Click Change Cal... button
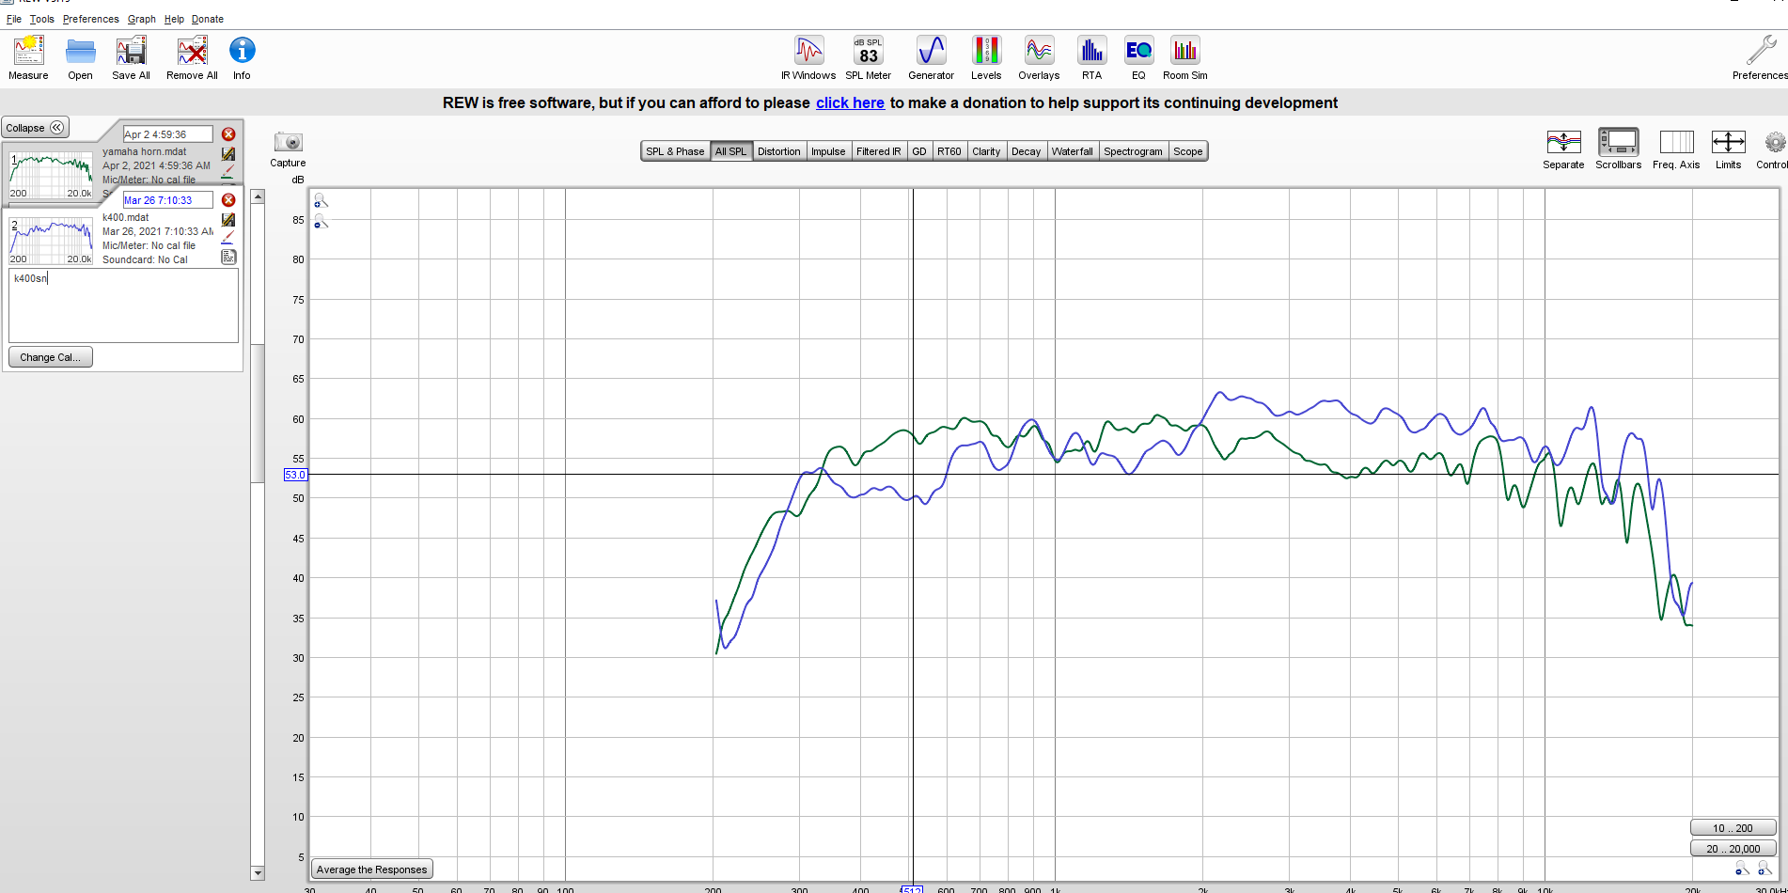Viewport: 1788px width, 893px height. tap(51, 357)
